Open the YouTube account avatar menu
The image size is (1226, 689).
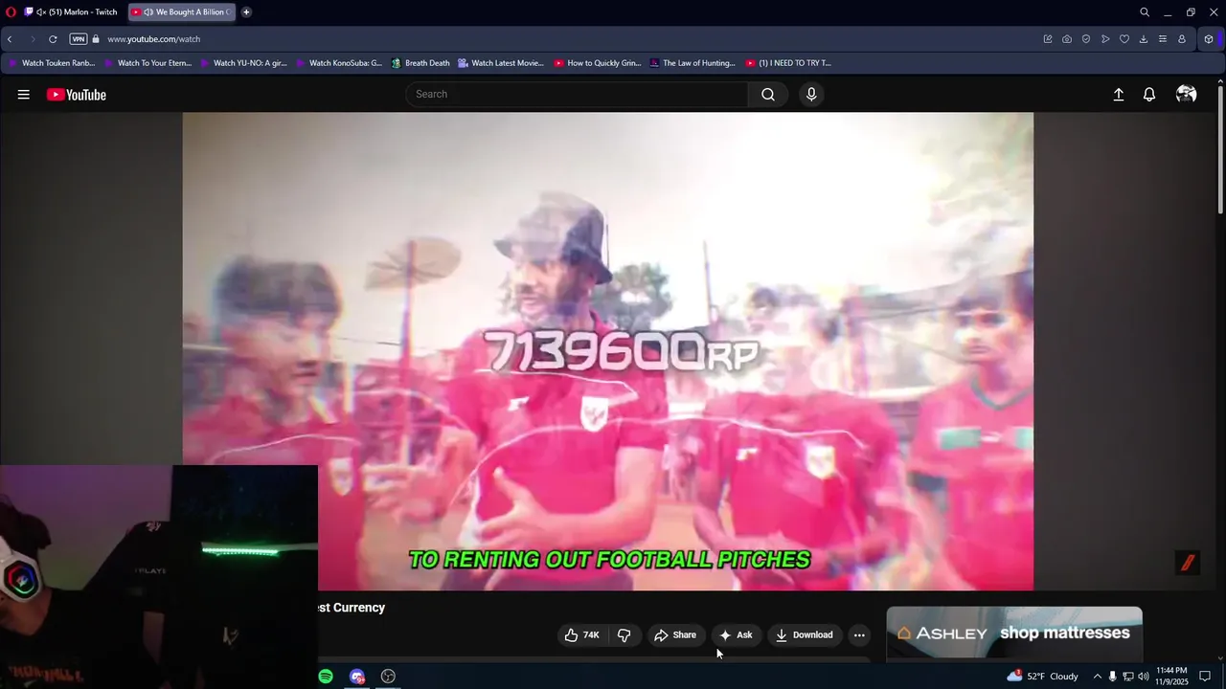point(1186,94)
